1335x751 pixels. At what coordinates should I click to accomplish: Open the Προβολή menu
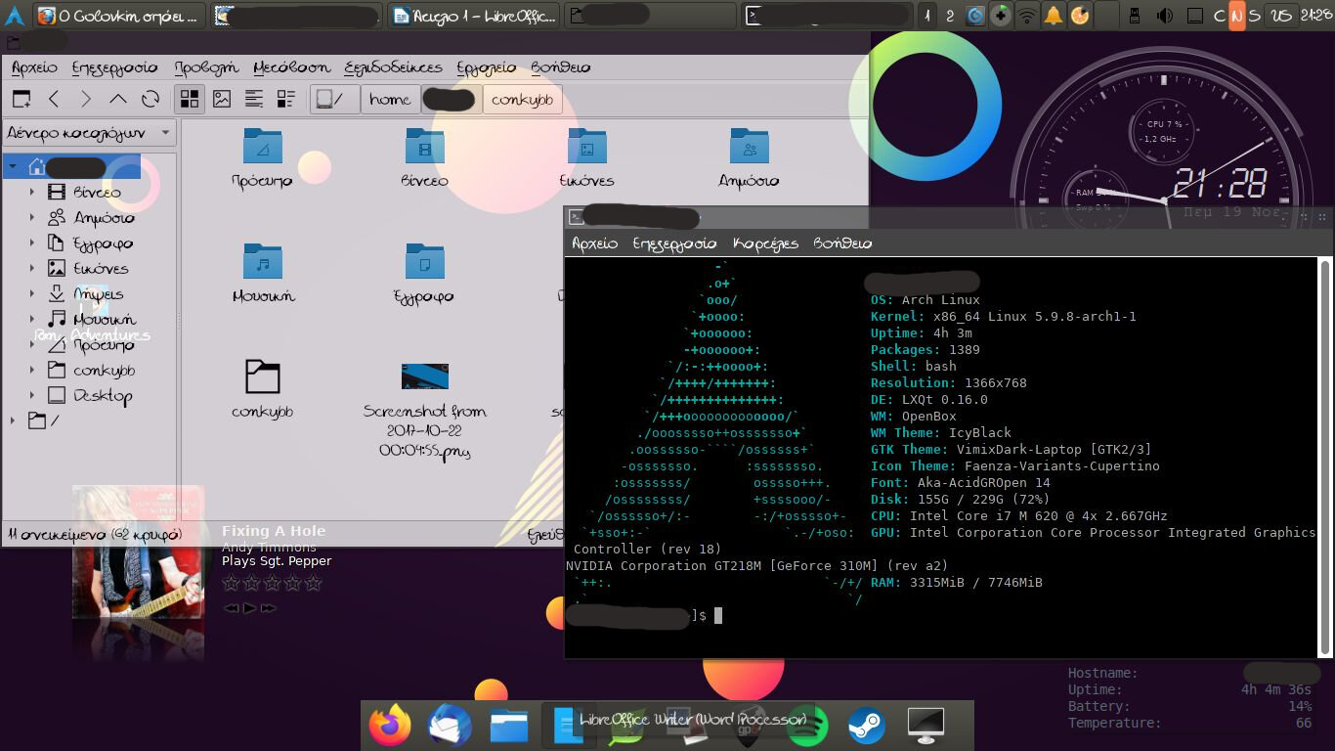206,67
